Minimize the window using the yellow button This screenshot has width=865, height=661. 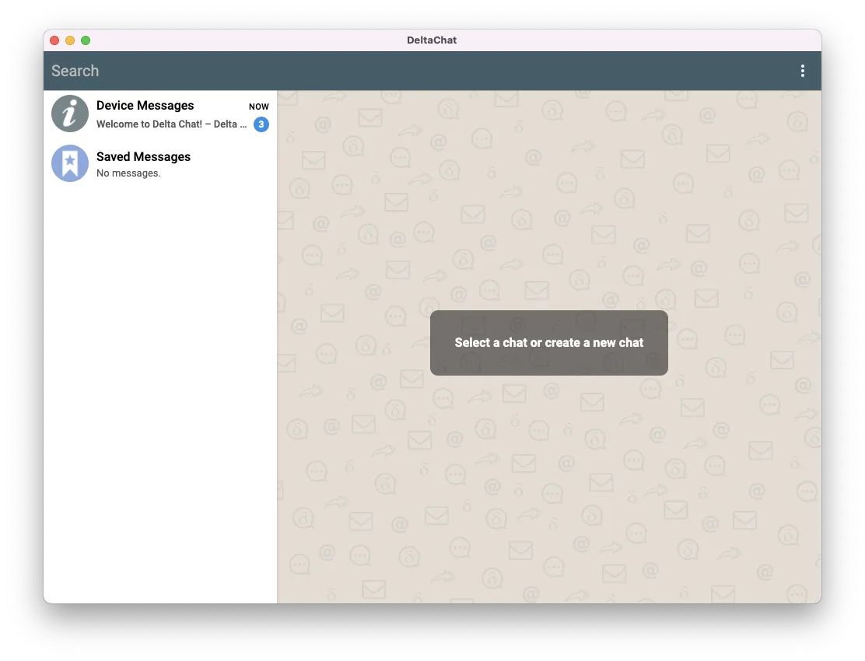[x=70, y=40]
